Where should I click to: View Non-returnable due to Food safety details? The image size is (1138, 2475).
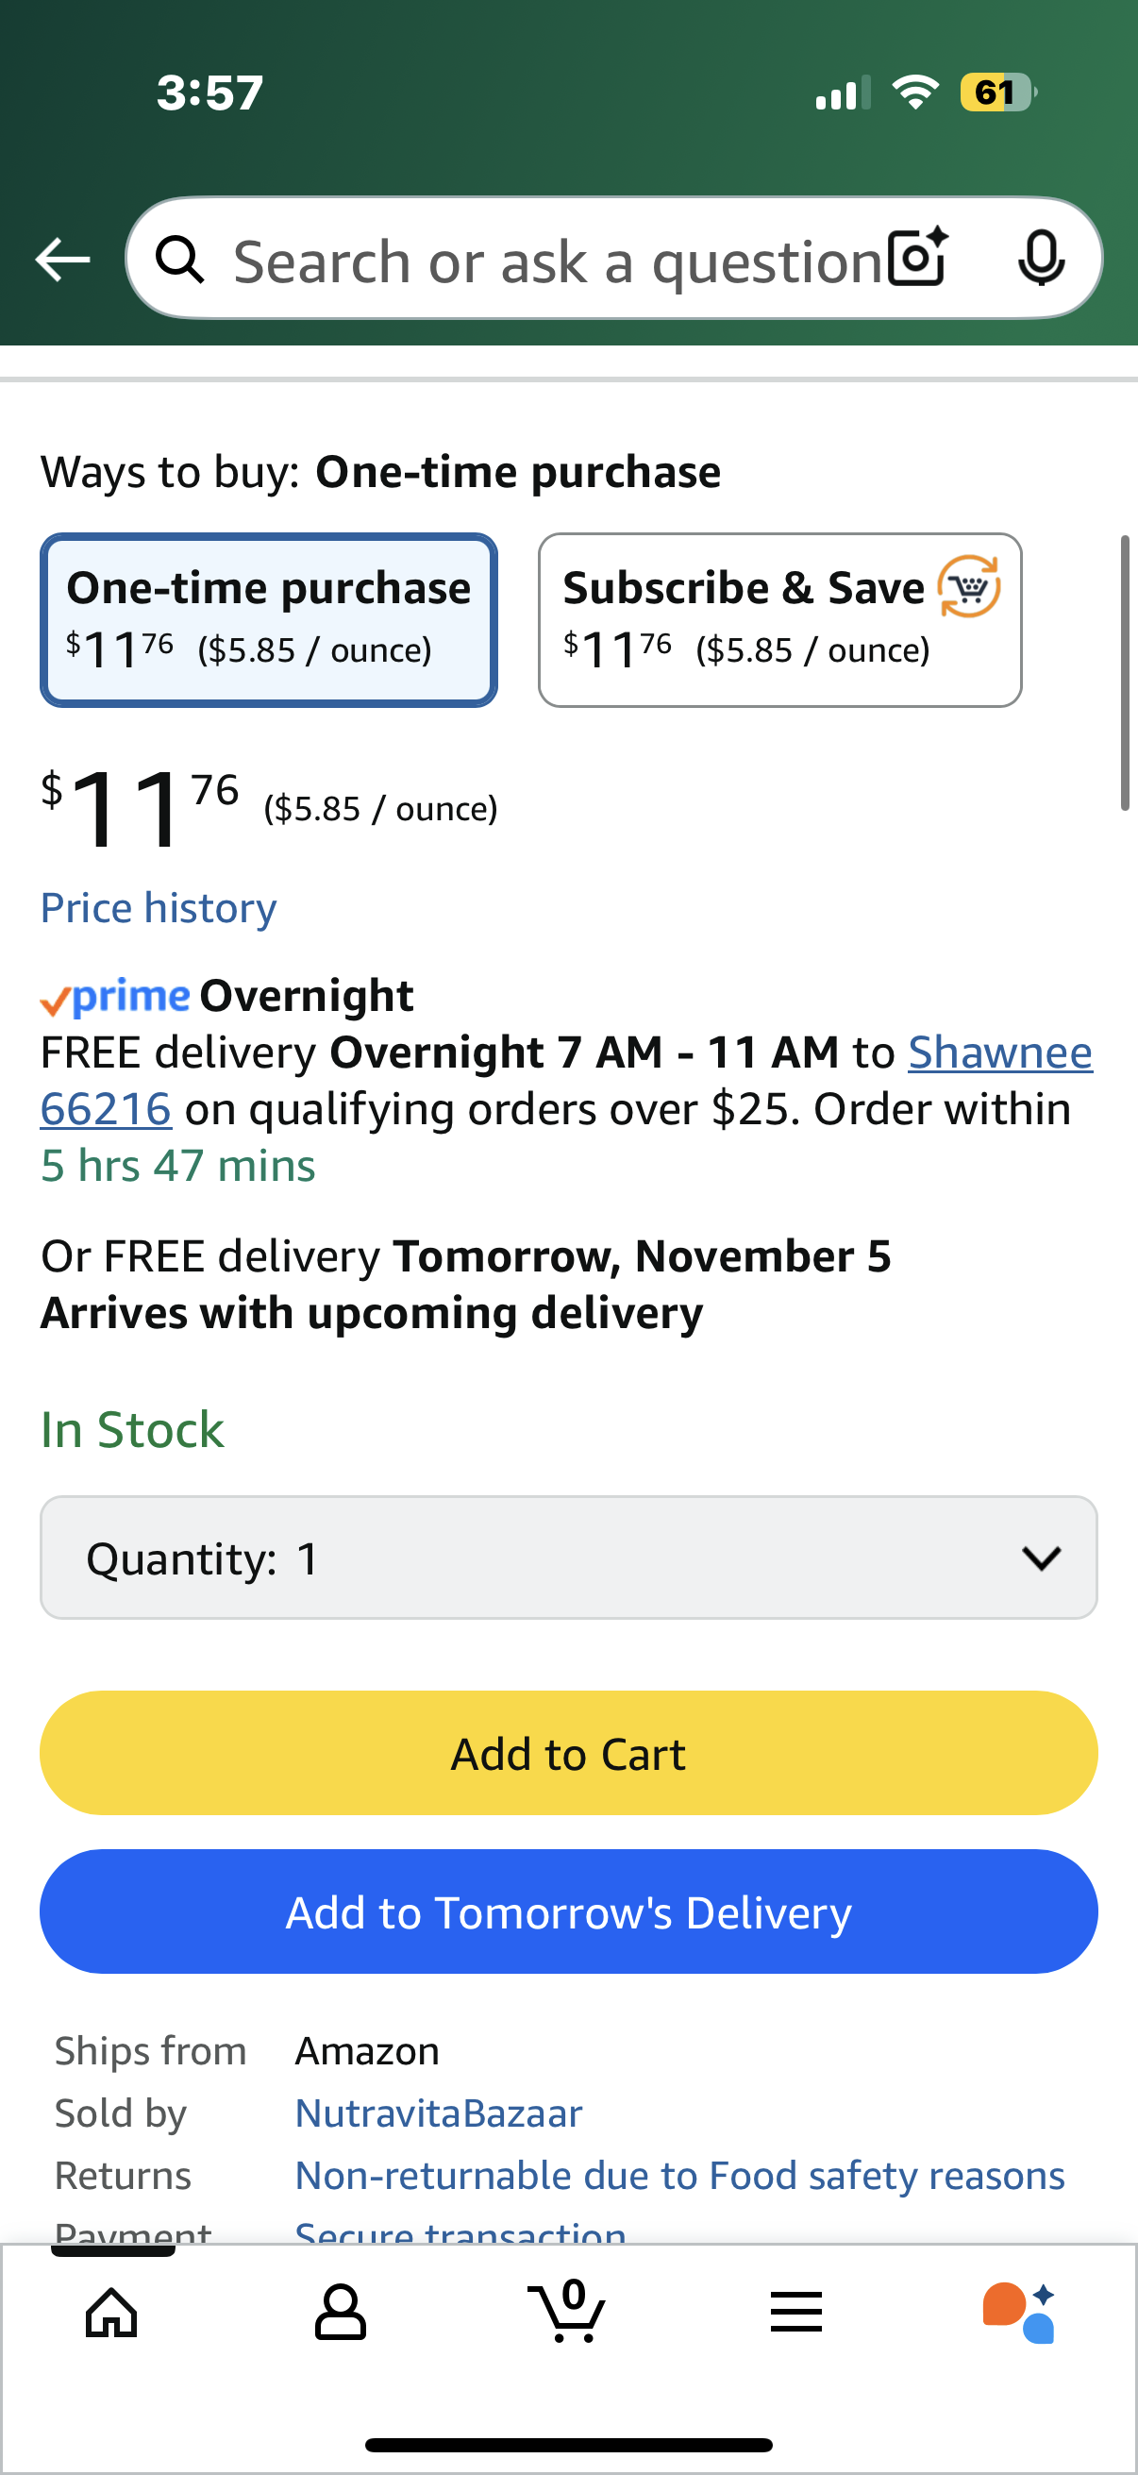679,2175
